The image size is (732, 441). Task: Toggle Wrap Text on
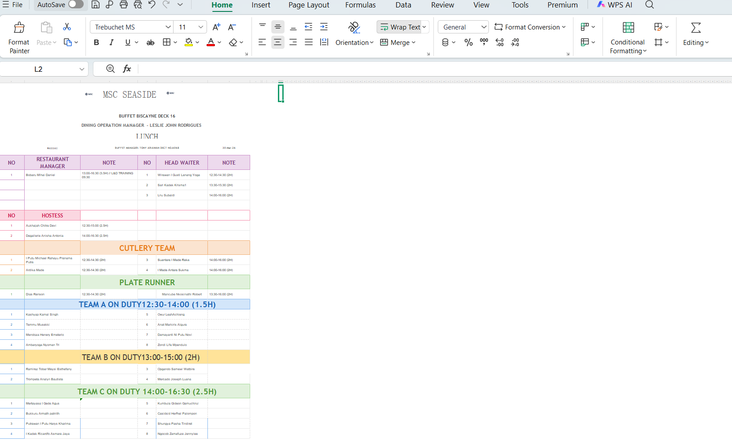[x=400, y=27]
